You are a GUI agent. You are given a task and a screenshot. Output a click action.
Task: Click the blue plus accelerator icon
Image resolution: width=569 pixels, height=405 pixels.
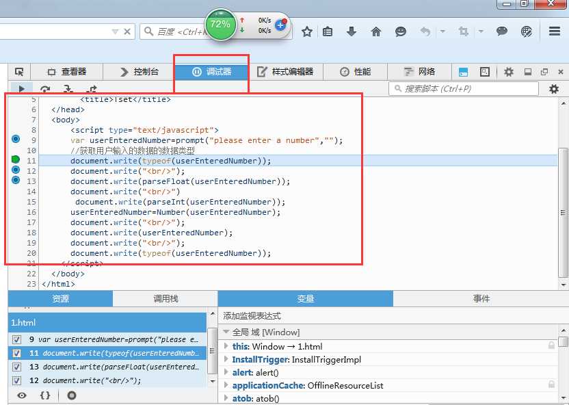tap(280, 25)
